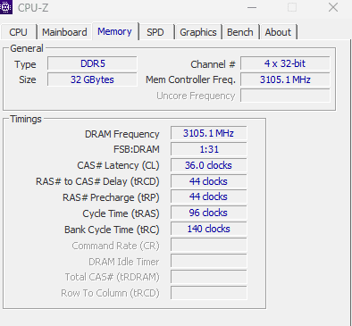This screenshot has height=326, width=352.
Task: Click the empty Total CAS# (tRDRAM) field
Action: click(209, 277)
